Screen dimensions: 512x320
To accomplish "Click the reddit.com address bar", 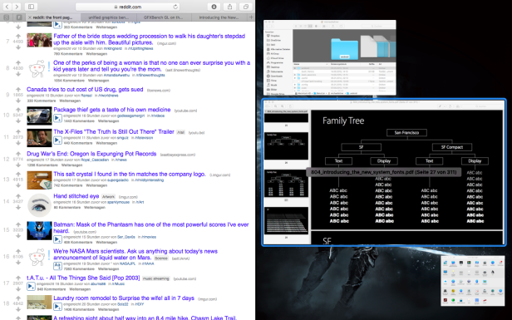I will 128,7.
